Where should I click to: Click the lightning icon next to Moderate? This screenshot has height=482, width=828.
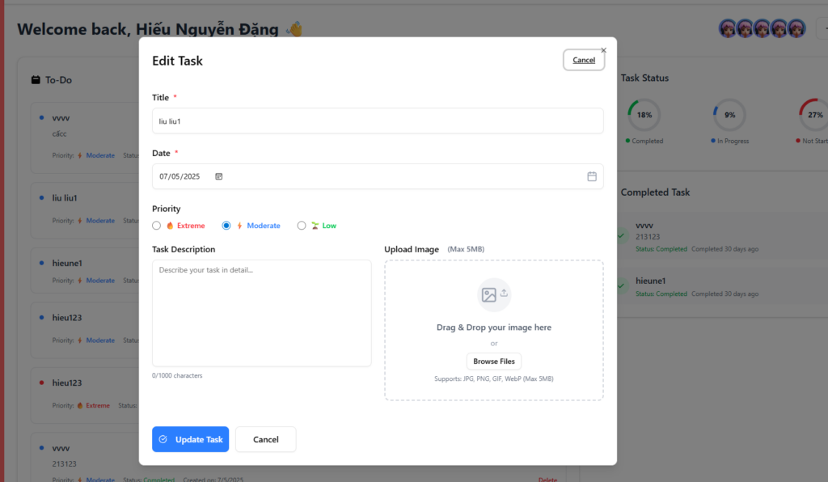pyautogui.click(x=239, y=226)
